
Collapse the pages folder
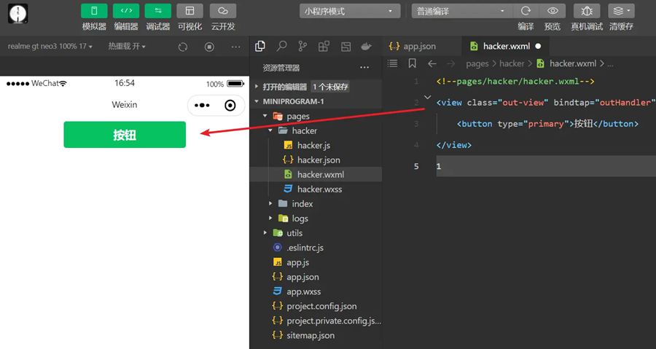coord(265,116)
